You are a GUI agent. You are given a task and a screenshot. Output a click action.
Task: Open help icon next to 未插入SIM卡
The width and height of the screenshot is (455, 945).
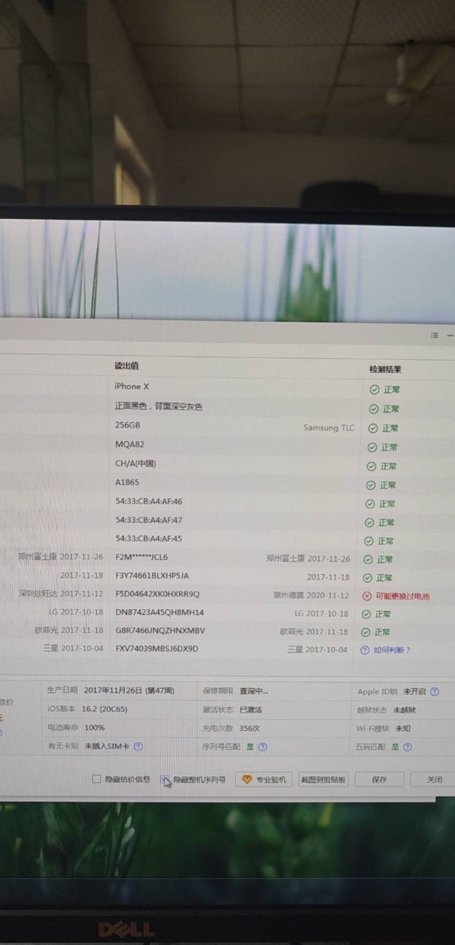[138, 746]
